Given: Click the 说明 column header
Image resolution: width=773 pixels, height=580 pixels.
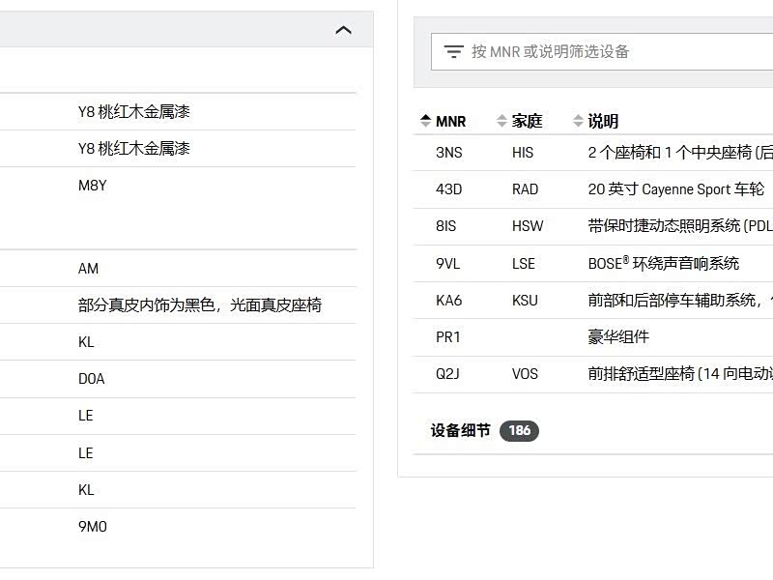Looking at the screenshot, I should [x=603, y=121].
